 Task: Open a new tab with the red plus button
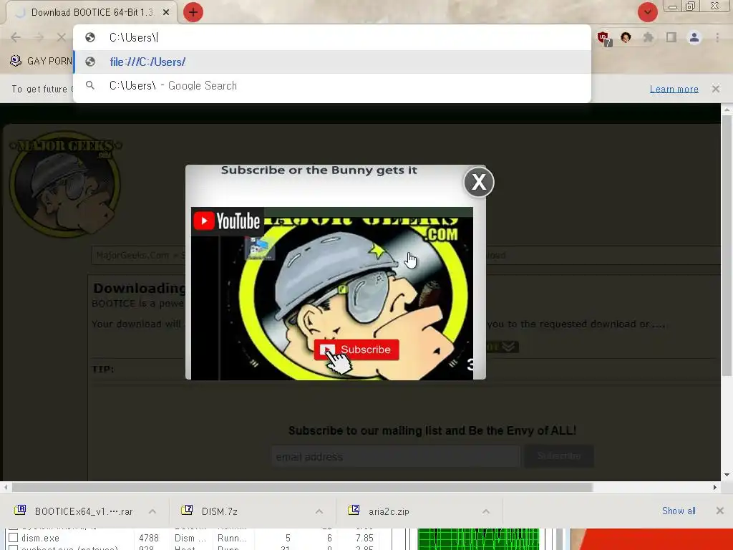pyautogui.click(x=193, y=12)
